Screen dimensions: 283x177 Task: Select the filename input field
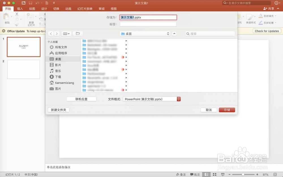pyautogui.click(x=148, y=17)
